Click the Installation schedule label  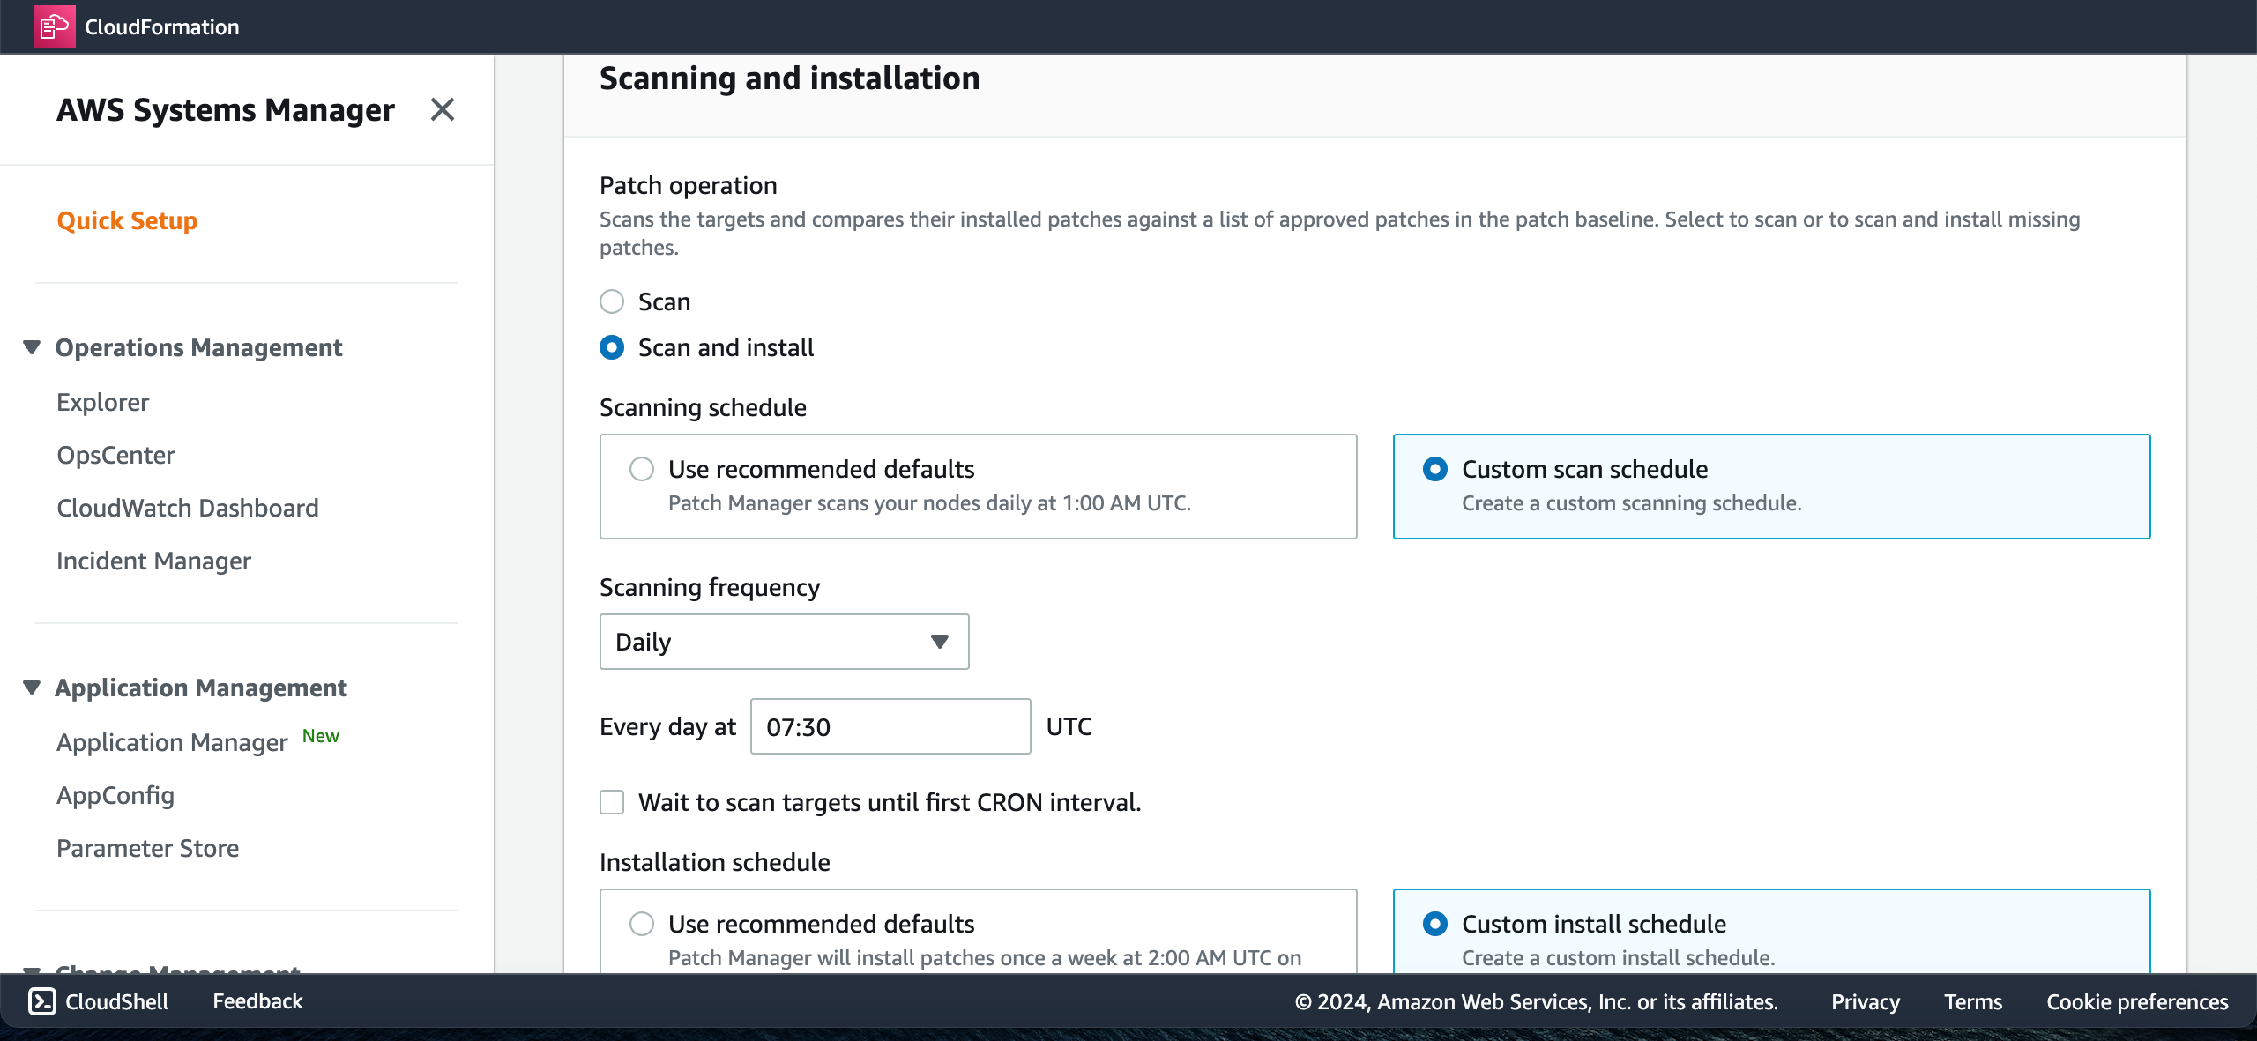714,862
